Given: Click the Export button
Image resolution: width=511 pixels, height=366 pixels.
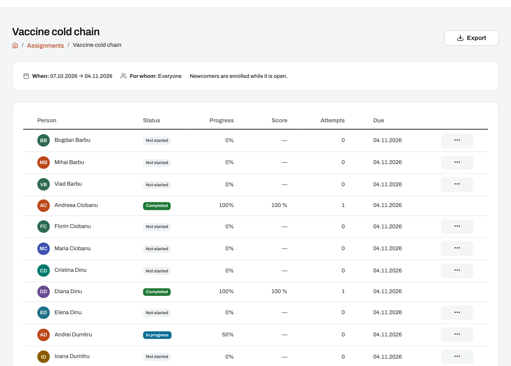Looking at the screenshot, I should click(471, 38).
